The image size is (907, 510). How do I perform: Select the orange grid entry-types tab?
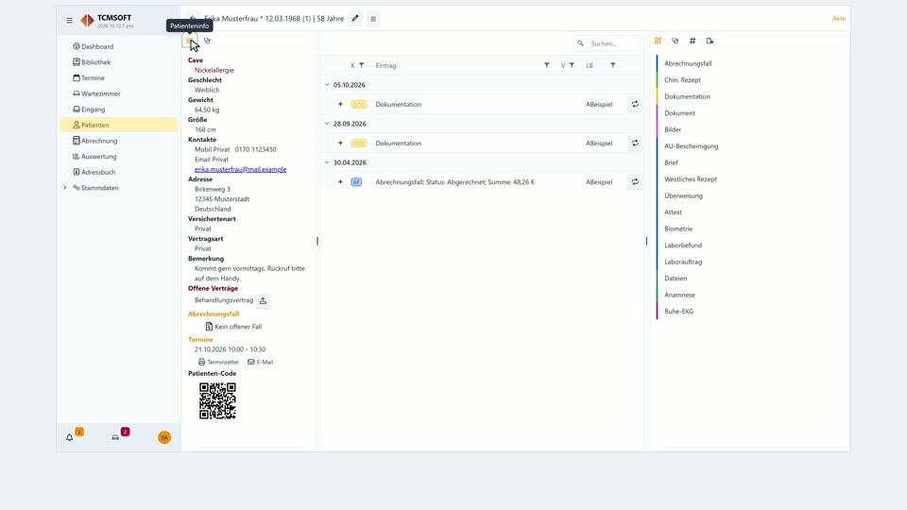click(x=658, y=41)
